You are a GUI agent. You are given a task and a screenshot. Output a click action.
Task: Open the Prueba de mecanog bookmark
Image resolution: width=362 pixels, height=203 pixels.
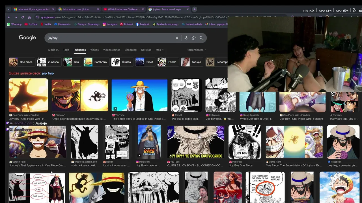pos(166,24)
